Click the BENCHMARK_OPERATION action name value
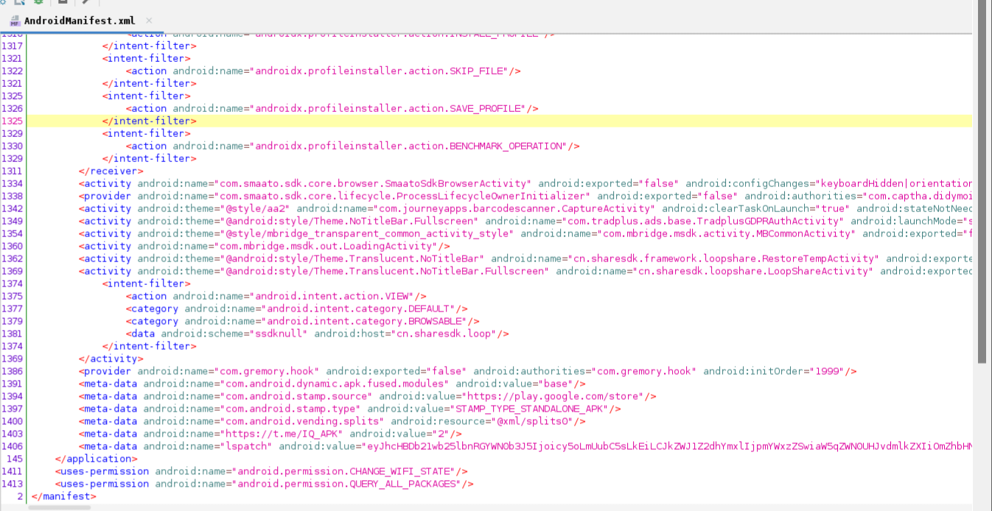Viewport: 992px width, 511px height. tap(408, 146)
